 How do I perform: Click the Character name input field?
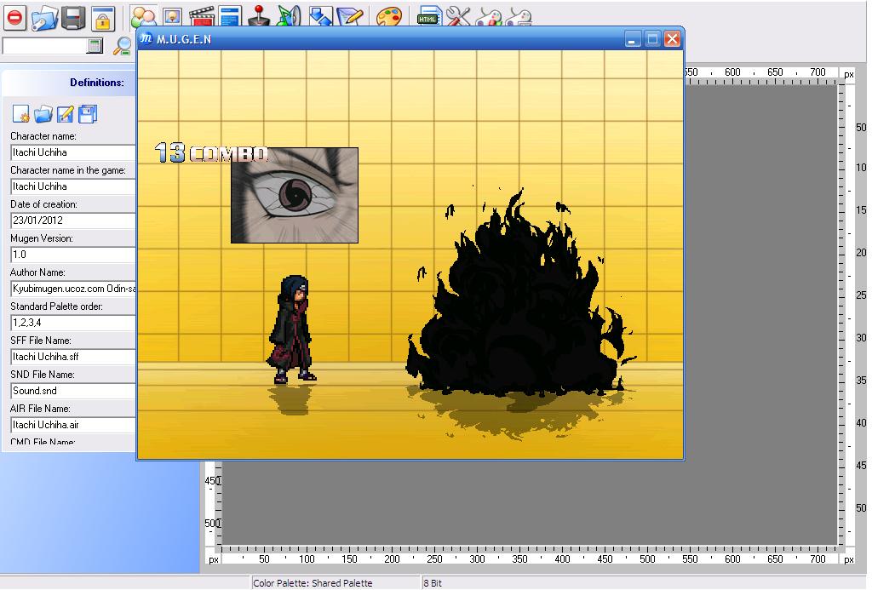[x=73, y=152]
